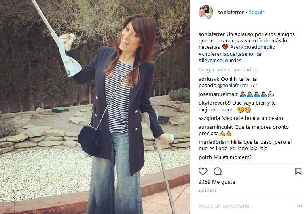305x214 pixels.
Task: View the 2.159 Me gusta likes list
Action: tap(217, 182)
